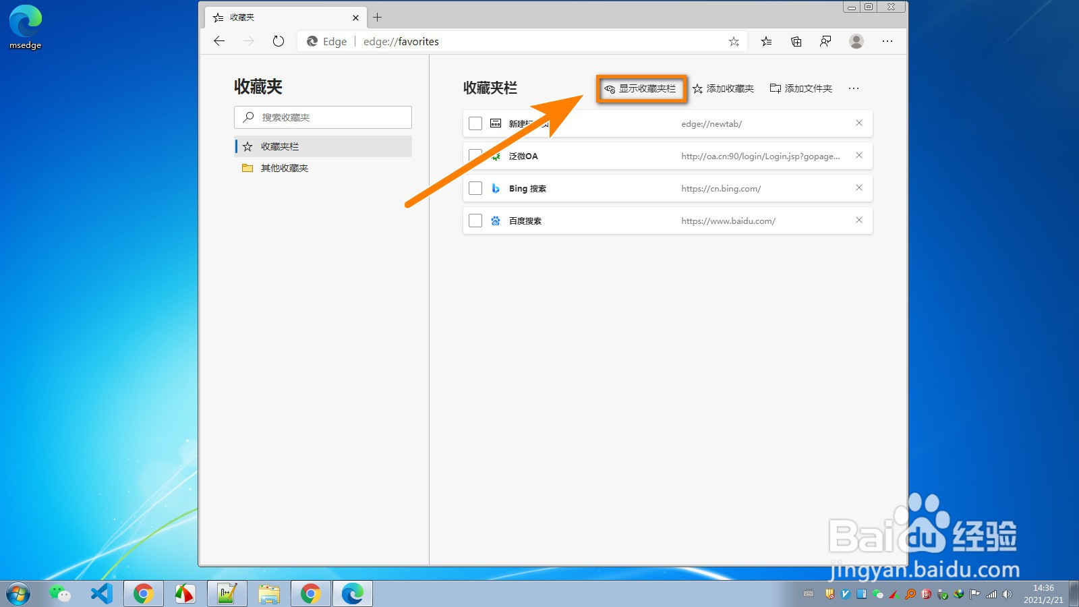
Task: Open the Edge Settings and more menu
Action: click(x=887, y=41)
